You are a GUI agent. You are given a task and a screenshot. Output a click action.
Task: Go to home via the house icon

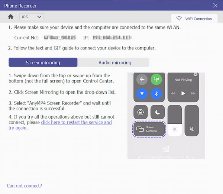point(10,17)
